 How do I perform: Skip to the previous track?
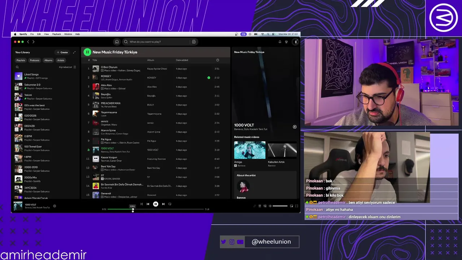tap(148, 204)
